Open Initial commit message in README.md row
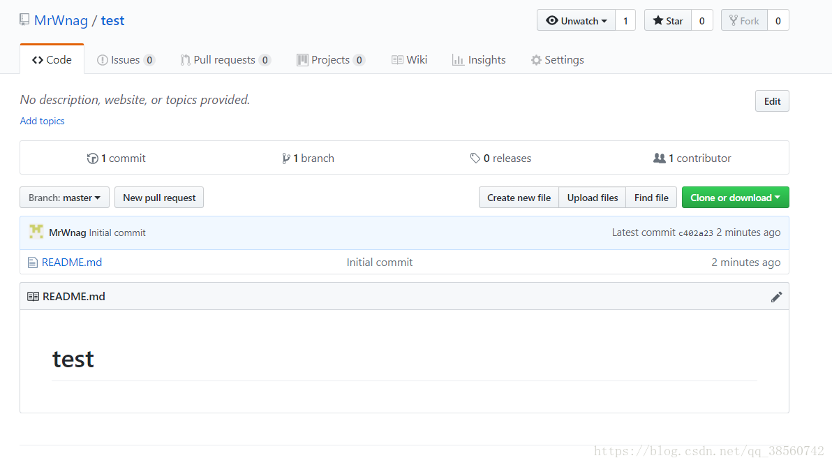This screenshot has height=465, width=832. click(x=380, y=263)
